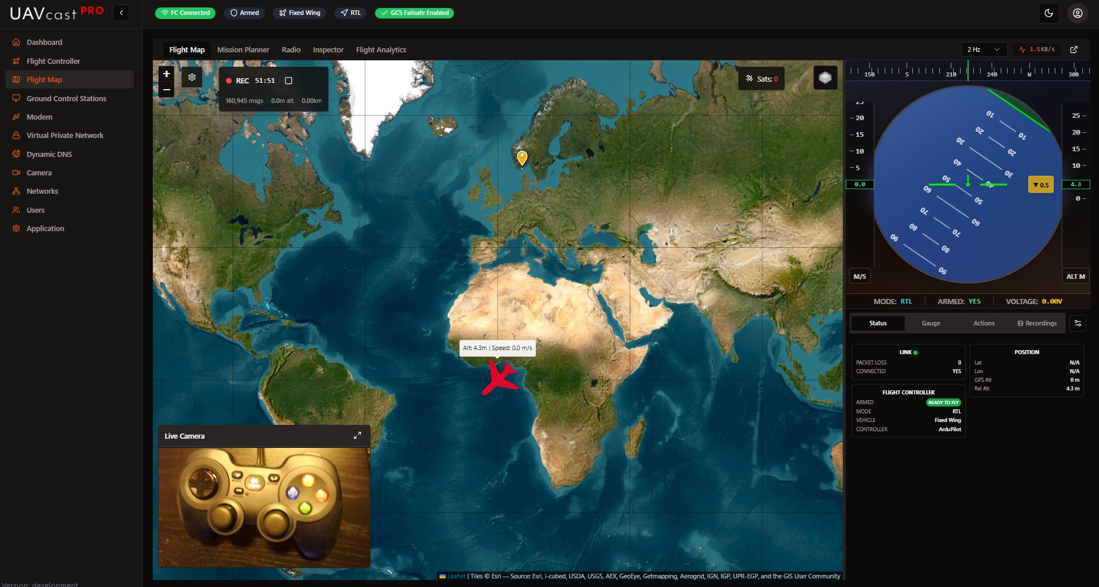Switch to Mission Planner tab
The image size is (1099, 587).
tap(243, 50)
